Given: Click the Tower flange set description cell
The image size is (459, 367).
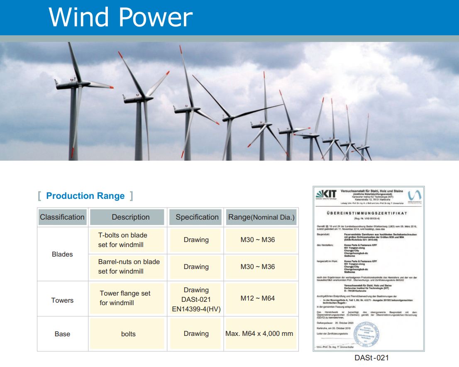Looking at the screenshot, I should pyautogui.click(x=128, y=298).
